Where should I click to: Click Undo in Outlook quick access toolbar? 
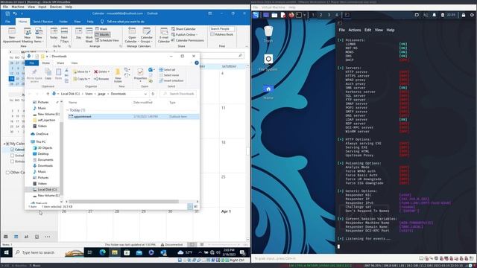(x=15, y=13)
